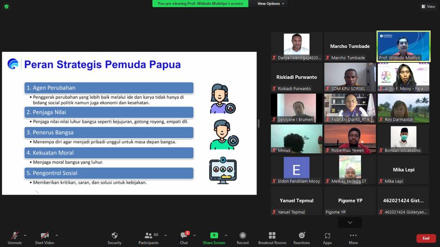Select Prof. Widodo Muktiyo's video tile
This screenshot has width=440, height=247.
point(403,46)
